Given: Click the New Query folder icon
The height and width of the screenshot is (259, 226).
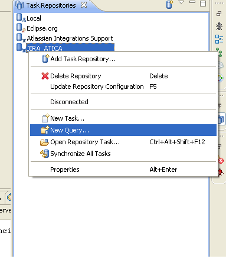Looking at the screenshot, I should (x=45, y=130).
